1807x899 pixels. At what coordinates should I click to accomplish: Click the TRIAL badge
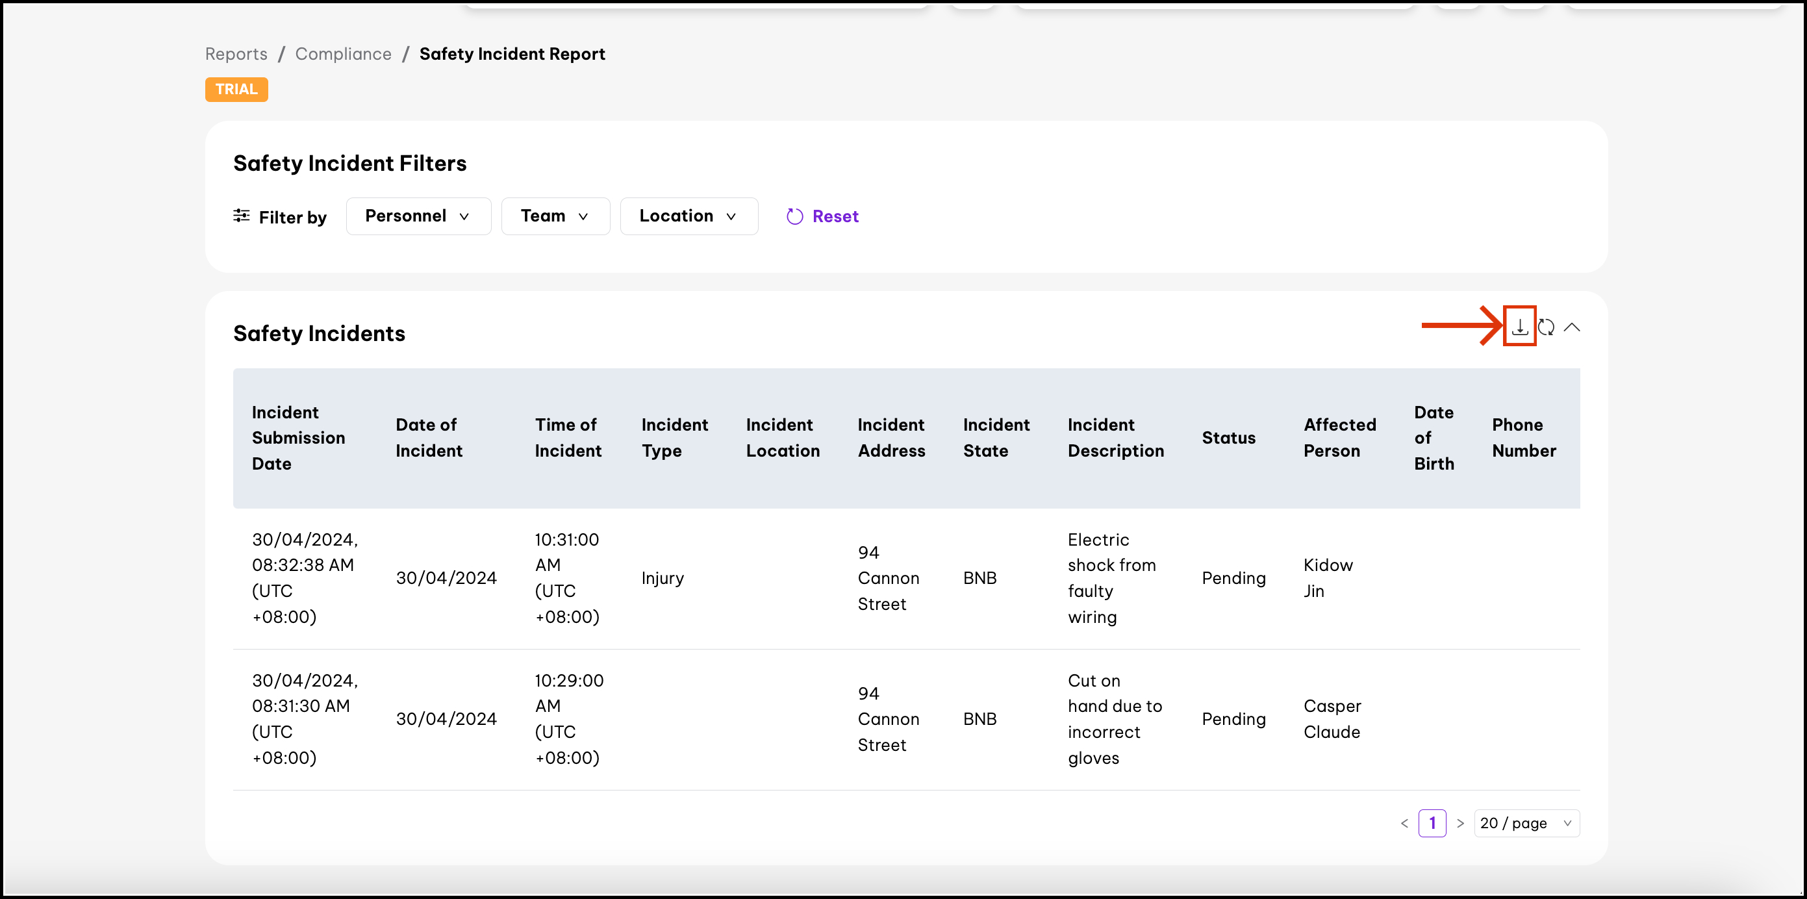(x=236, y=90)
